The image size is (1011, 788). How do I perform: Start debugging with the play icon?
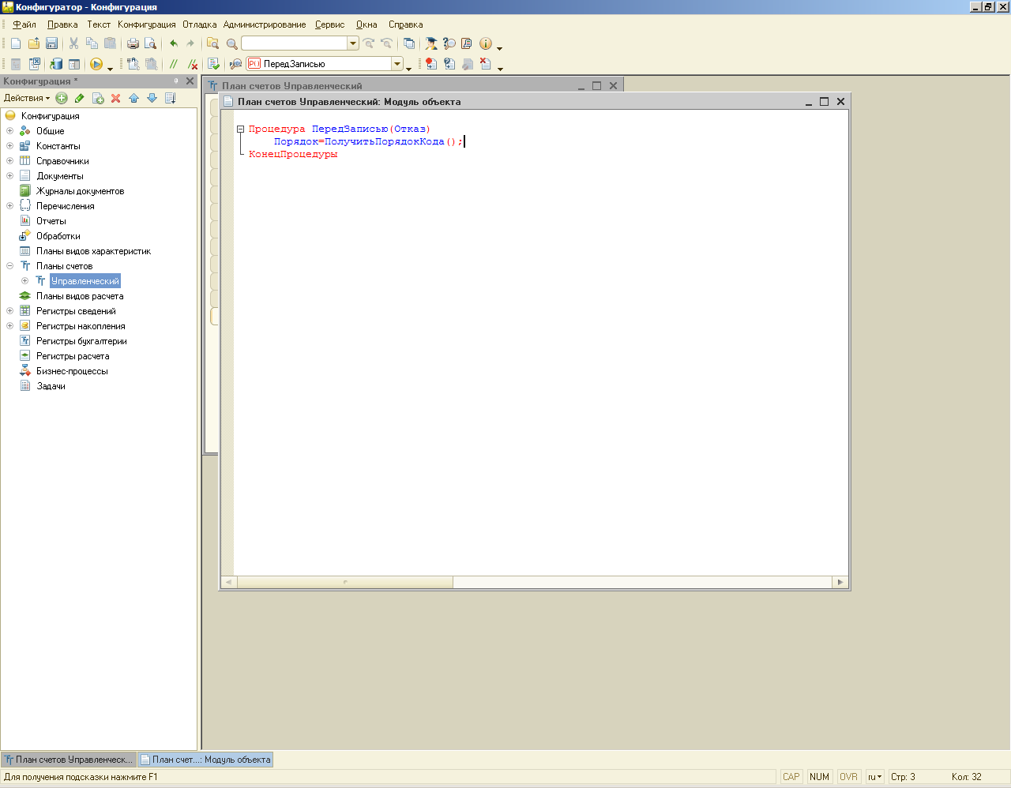click(96, 64)
